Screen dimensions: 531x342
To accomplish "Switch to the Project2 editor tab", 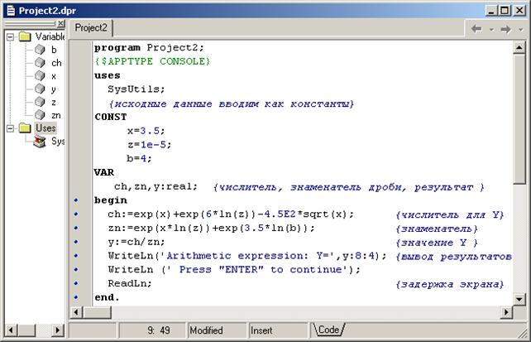I will [x=91, y=28].
